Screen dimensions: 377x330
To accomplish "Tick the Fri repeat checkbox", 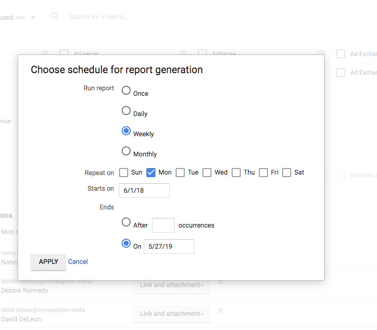I will tap(263, 173).
